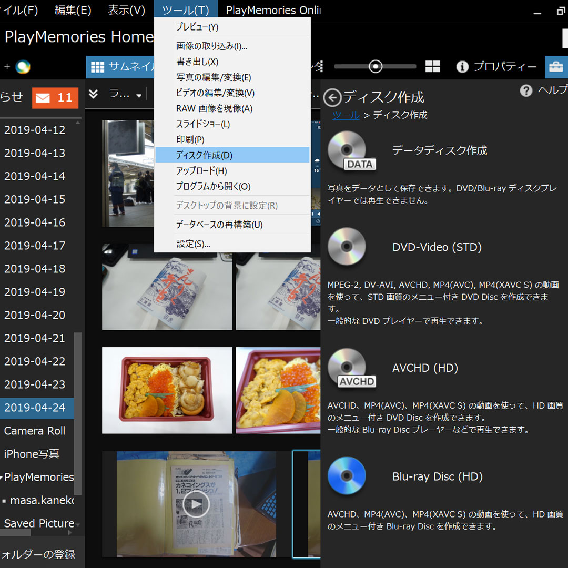Image resolution: width=568 pixels, height=568 pixels.
Task: Click the toolbox tools icon
Action: pyautogui.click(x=556, y=67)
